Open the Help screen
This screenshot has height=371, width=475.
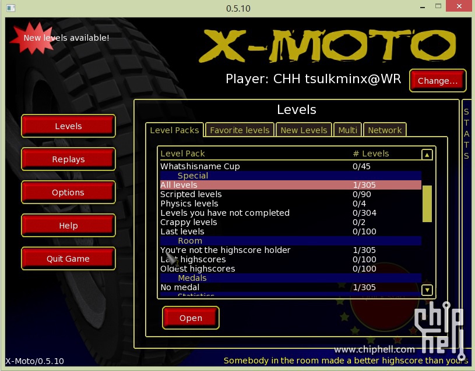coord(68,226)
